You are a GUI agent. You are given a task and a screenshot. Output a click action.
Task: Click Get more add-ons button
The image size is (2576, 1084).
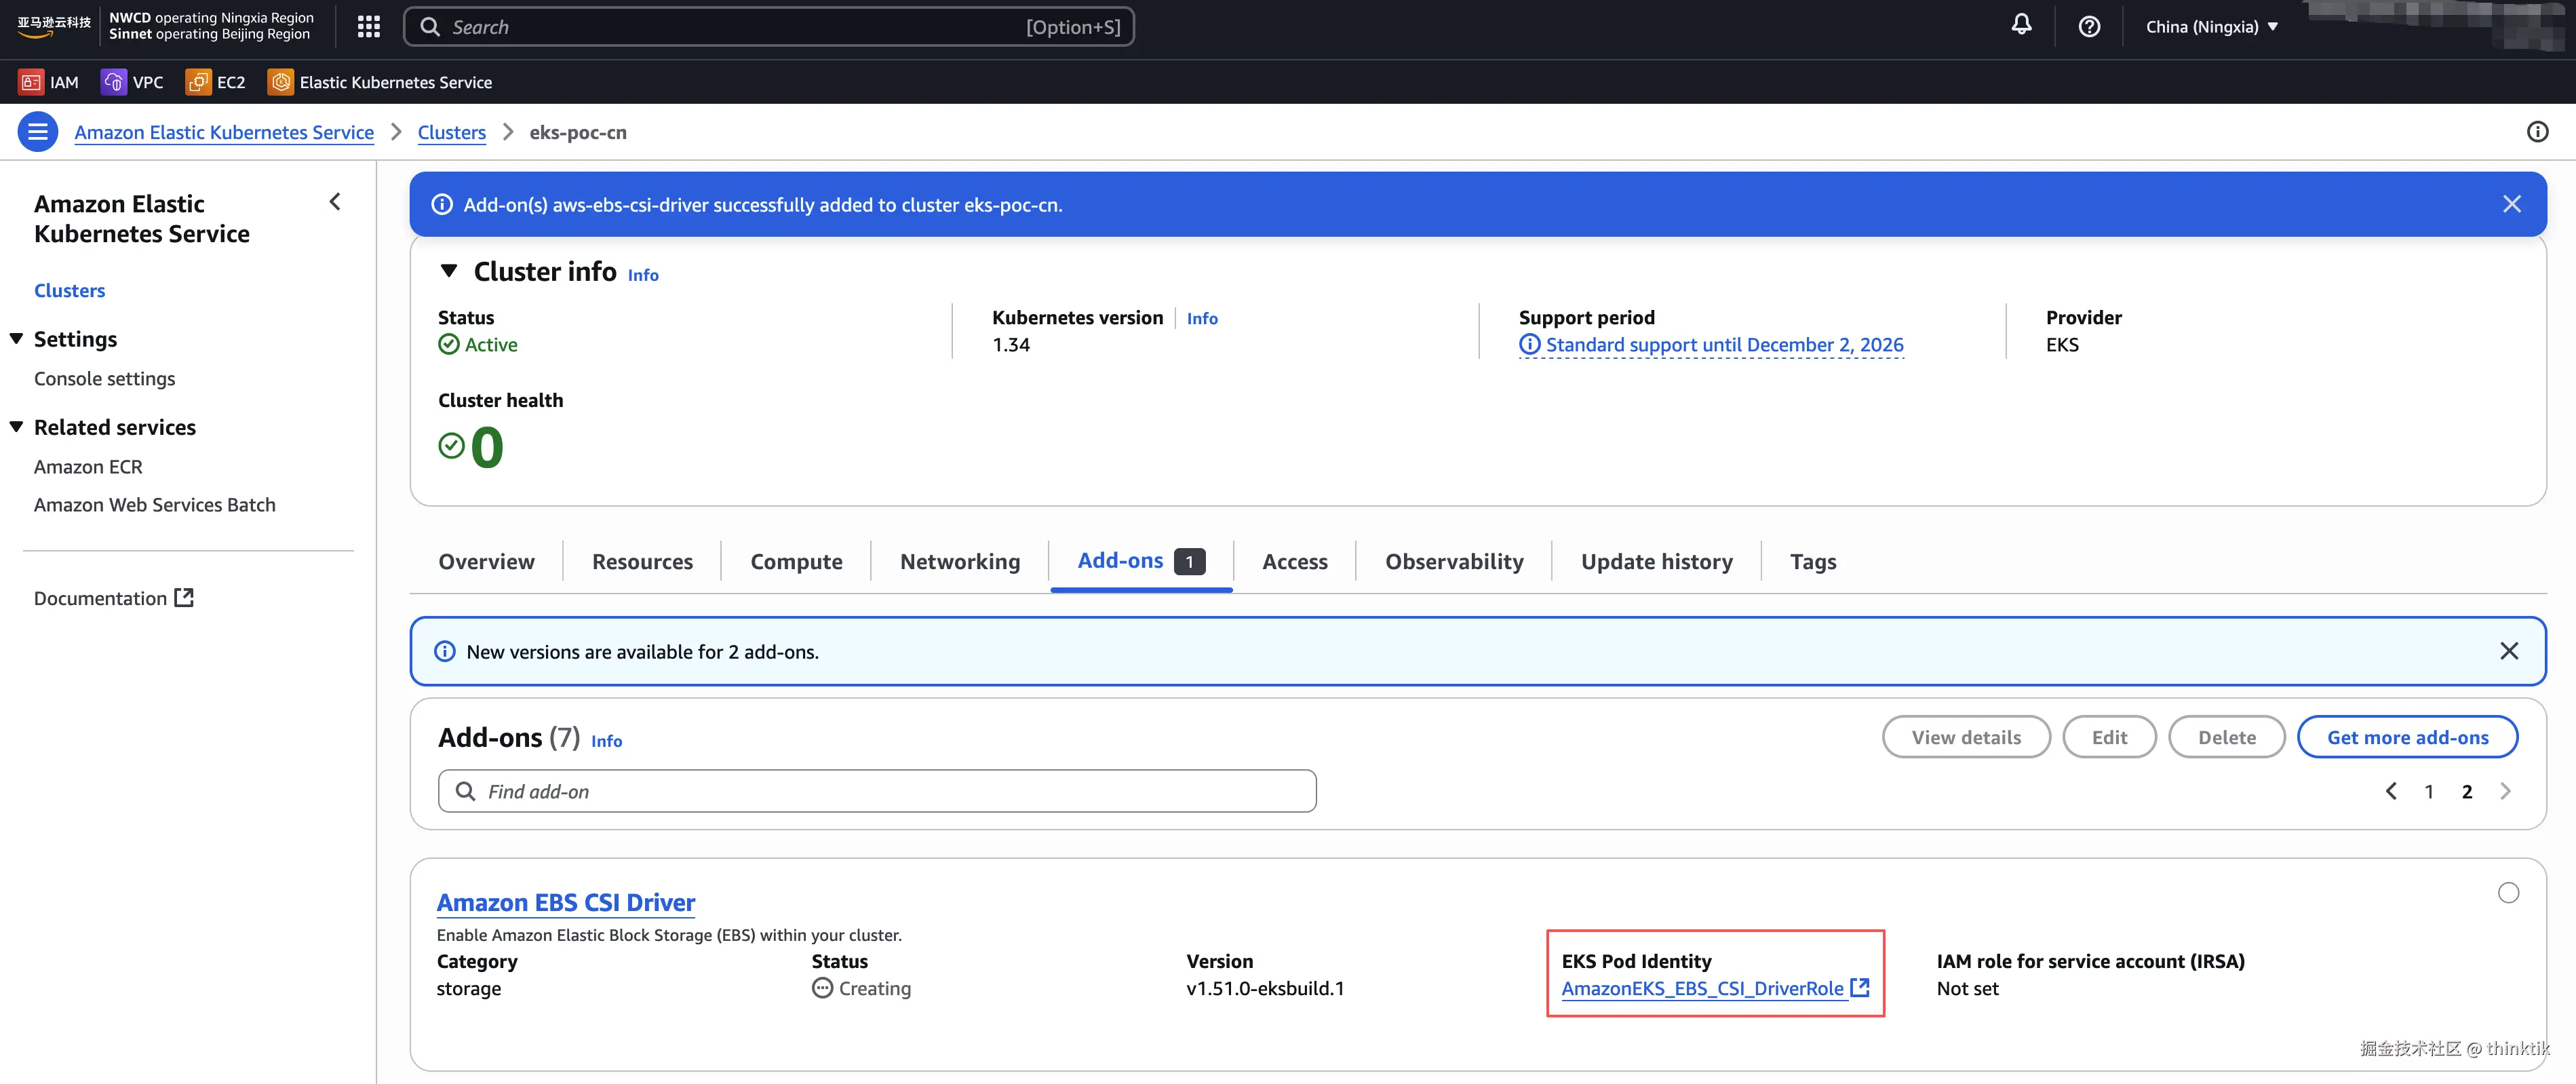click(2407, 737)
